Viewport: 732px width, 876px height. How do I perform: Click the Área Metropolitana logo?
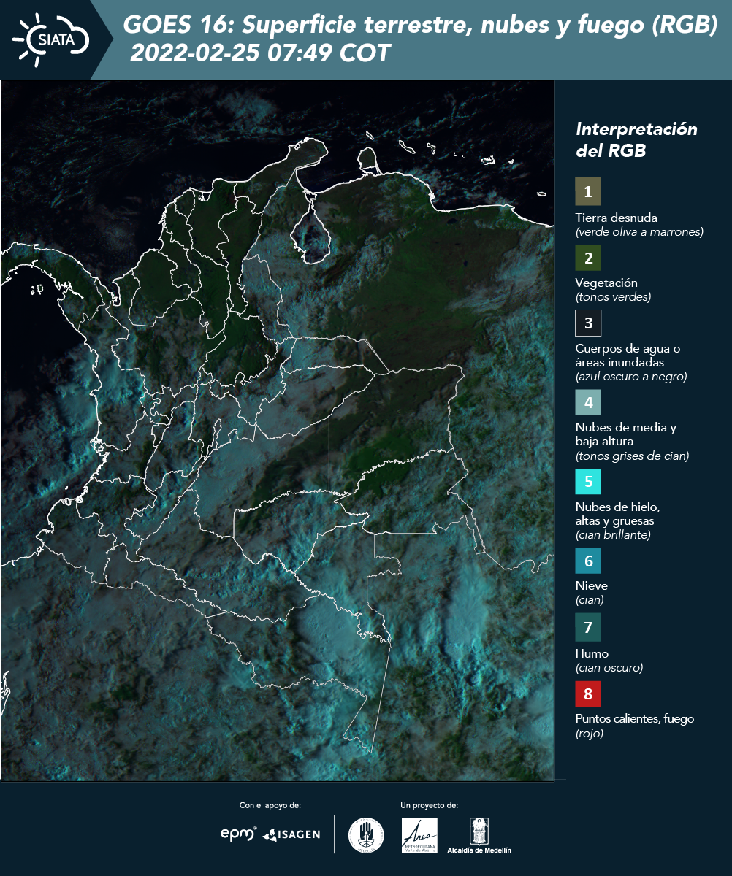(x=420, y=835)
